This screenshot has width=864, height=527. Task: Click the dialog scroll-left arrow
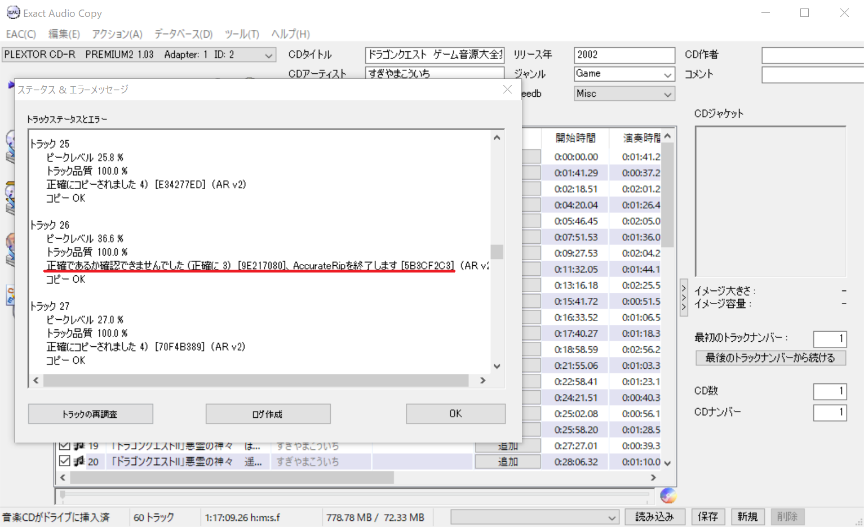[x=36, y=381]
